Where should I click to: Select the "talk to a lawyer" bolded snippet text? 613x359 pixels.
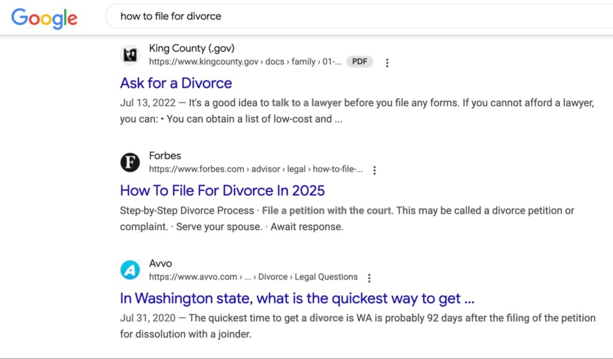point(307,103)
